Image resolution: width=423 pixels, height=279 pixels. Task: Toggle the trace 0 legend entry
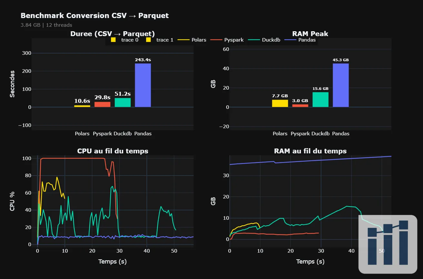[x=125, y=40]
